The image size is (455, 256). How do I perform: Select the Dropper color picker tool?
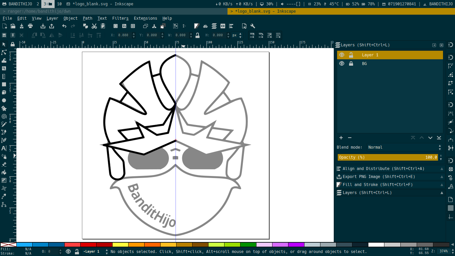coord(4,197)
